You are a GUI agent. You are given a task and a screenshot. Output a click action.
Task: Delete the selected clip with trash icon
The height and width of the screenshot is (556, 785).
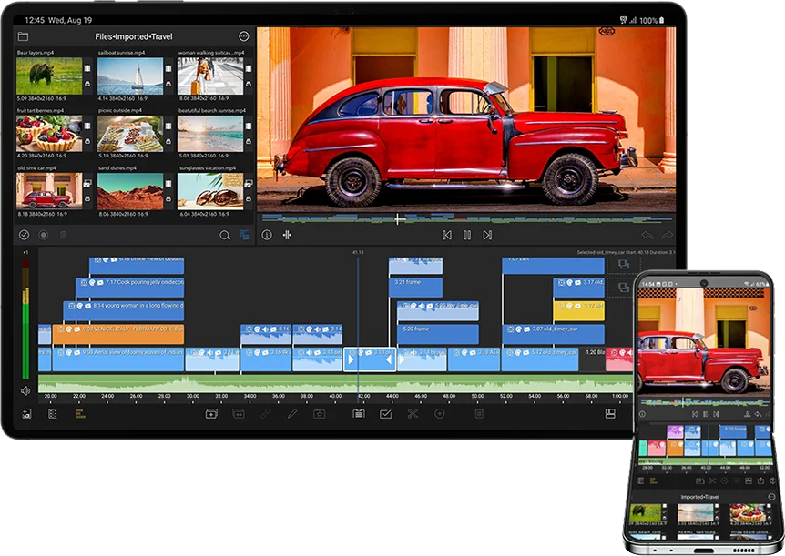tap(479, 414)
